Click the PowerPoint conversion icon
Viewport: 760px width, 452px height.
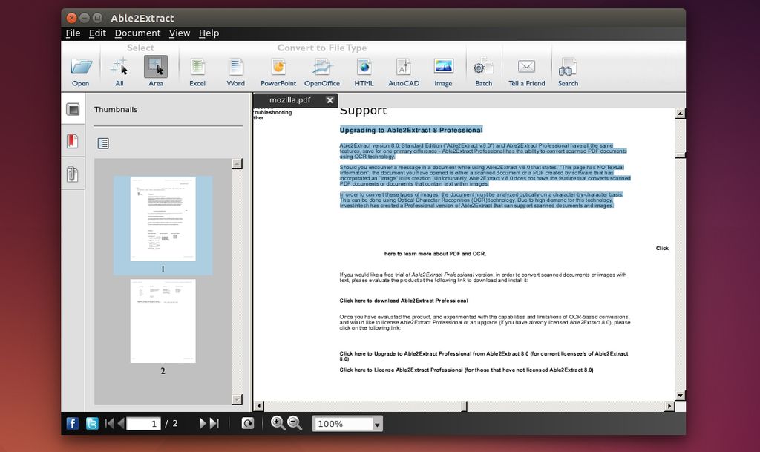tap(278, 68)
